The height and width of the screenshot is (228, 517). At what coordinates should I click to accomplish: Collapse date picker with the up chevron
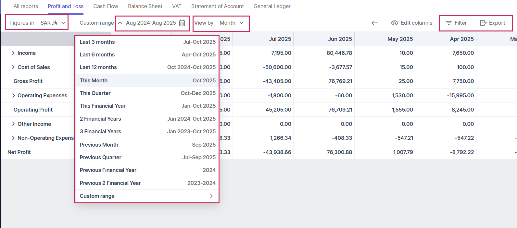tap(120, 23)
